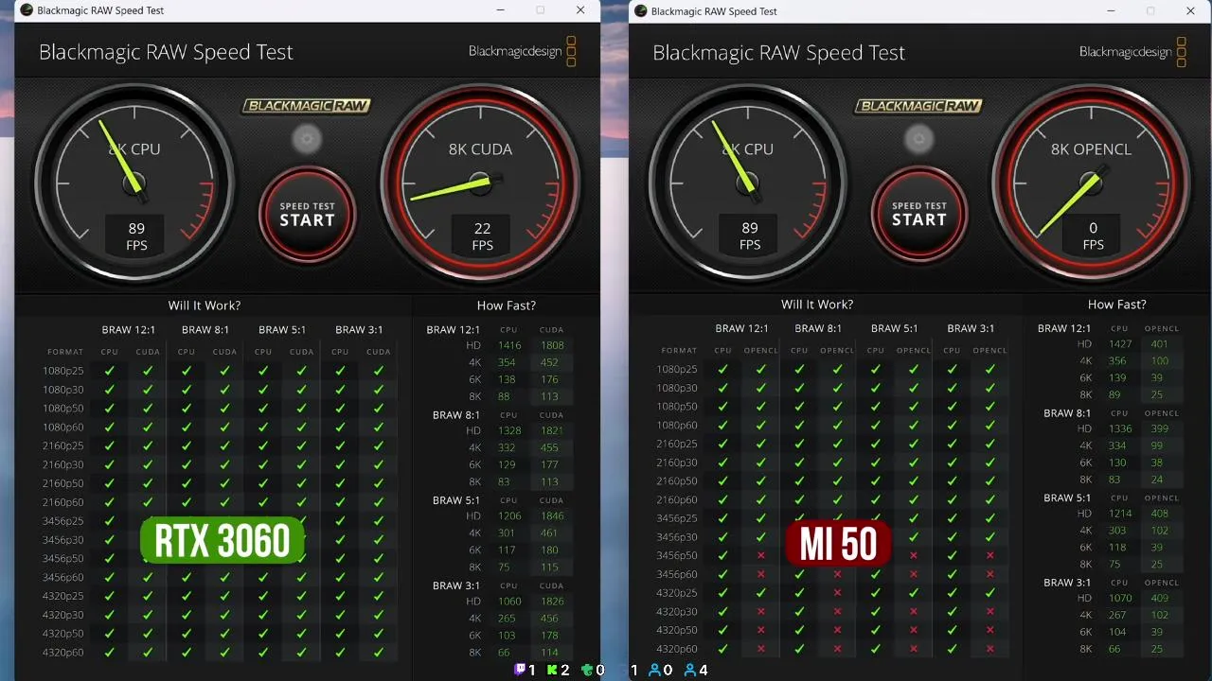Click the 1846 CUDA value for BRAW 5:1 HD
Screen dimensions: 1212x681
pos(552,515)
